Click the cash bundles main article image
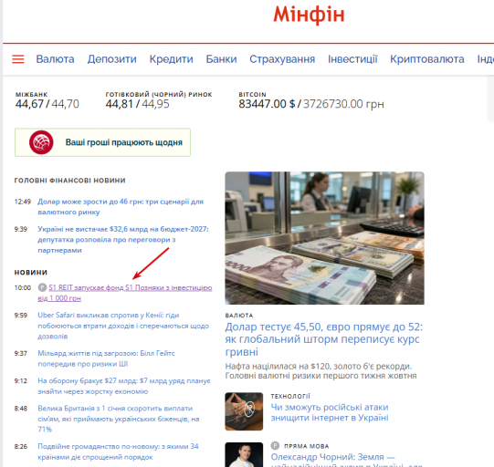This screenshot has width=494, height=467. coord(324,238)
